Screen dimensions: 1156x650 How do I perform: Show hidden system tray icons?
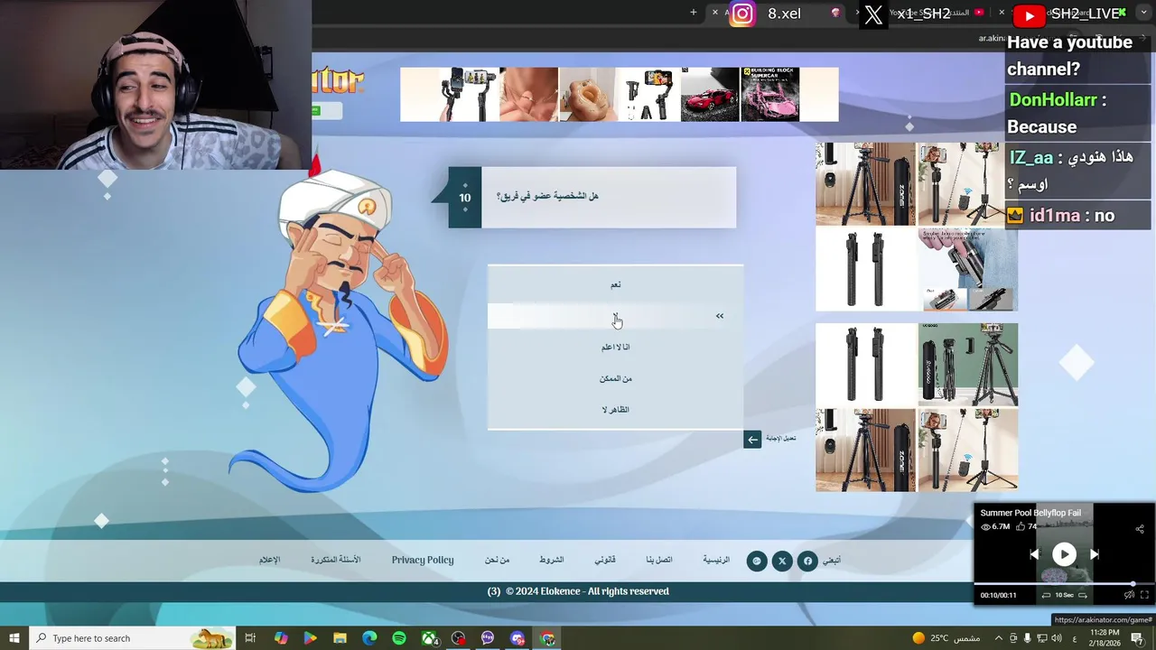(998, 638)
